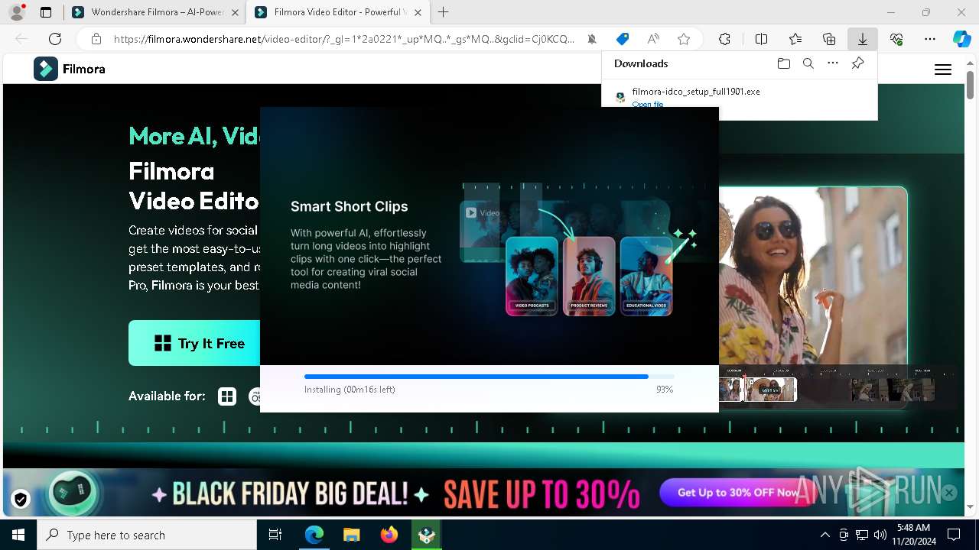
Task: Click the URL address bar
Action: tap(344, 39)
